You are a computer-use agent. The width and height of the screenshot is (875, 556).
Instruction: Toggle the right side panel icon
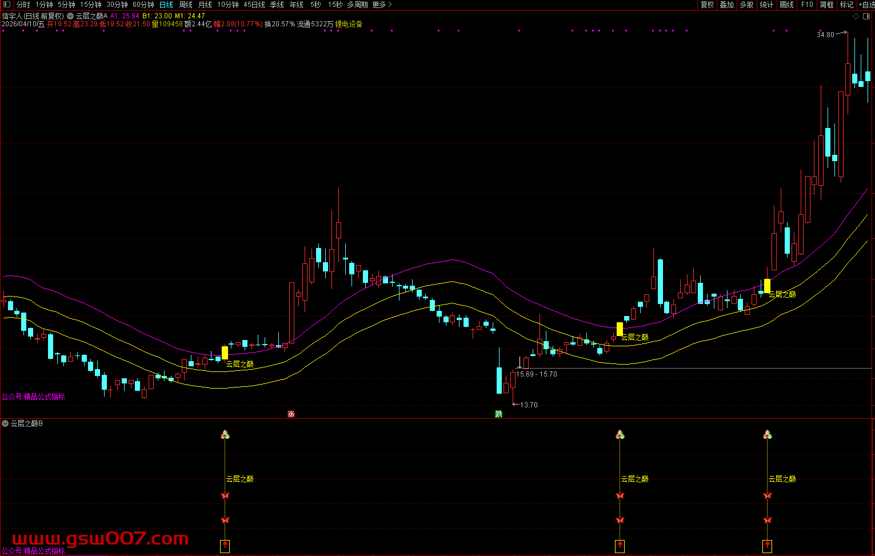click(867, 17)
